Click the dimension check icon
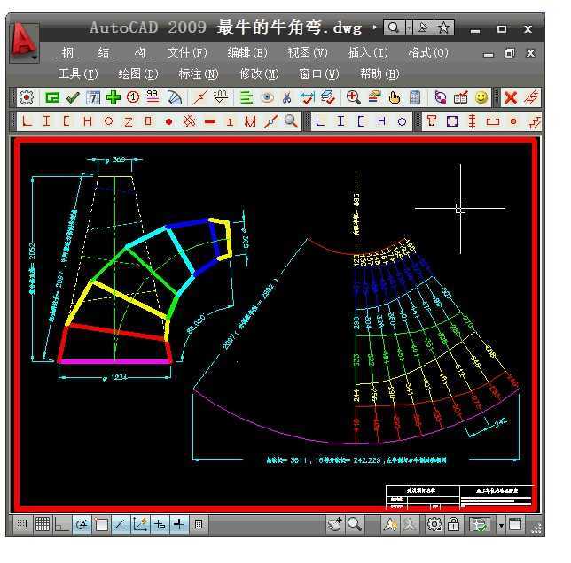 click(x=307, y=97)
